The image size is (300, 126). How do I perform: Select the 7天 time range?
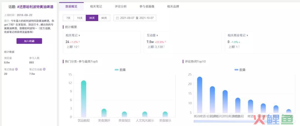(68, 18)
